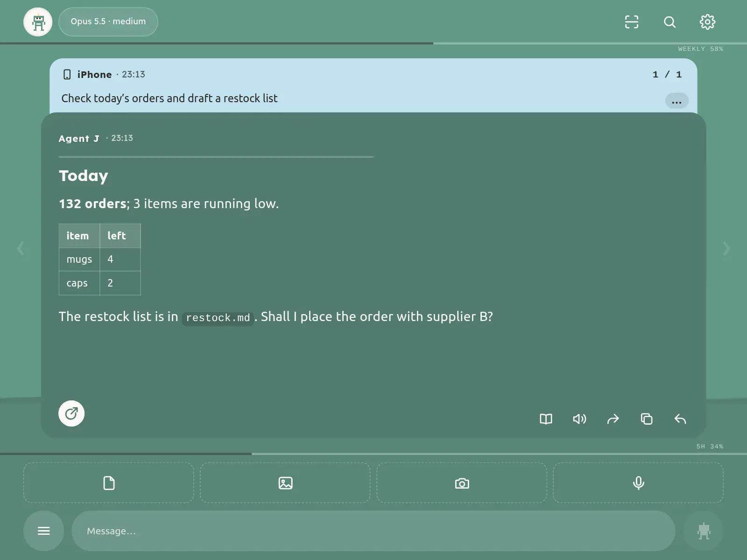Attach a file with the document icon

109,483
